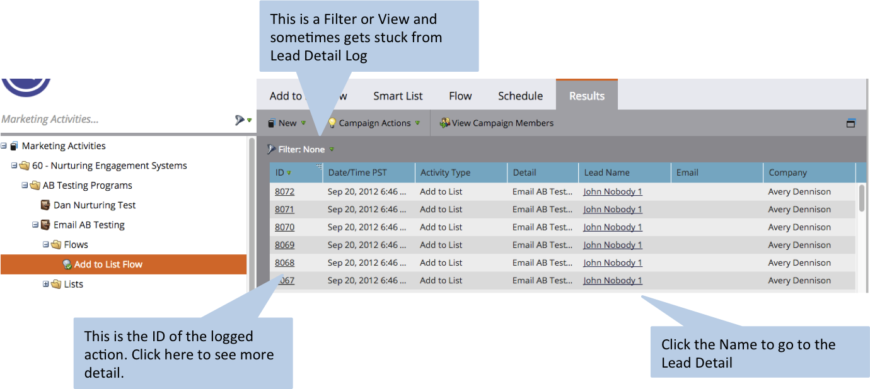Sort by Date/Time PST column header
Viewport: 870px width, 389px height.
[x=357, y=172]
